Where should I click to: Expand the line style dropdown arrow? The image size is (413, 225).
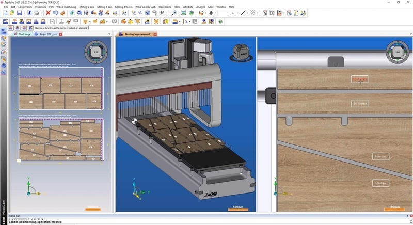pos(249,13)
